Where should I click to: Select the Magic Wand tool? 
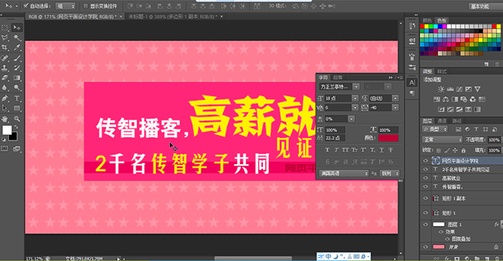[17, 38]
